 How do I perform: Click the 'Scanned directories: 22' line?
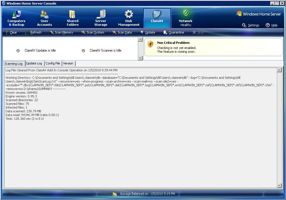tap(22, 100)
